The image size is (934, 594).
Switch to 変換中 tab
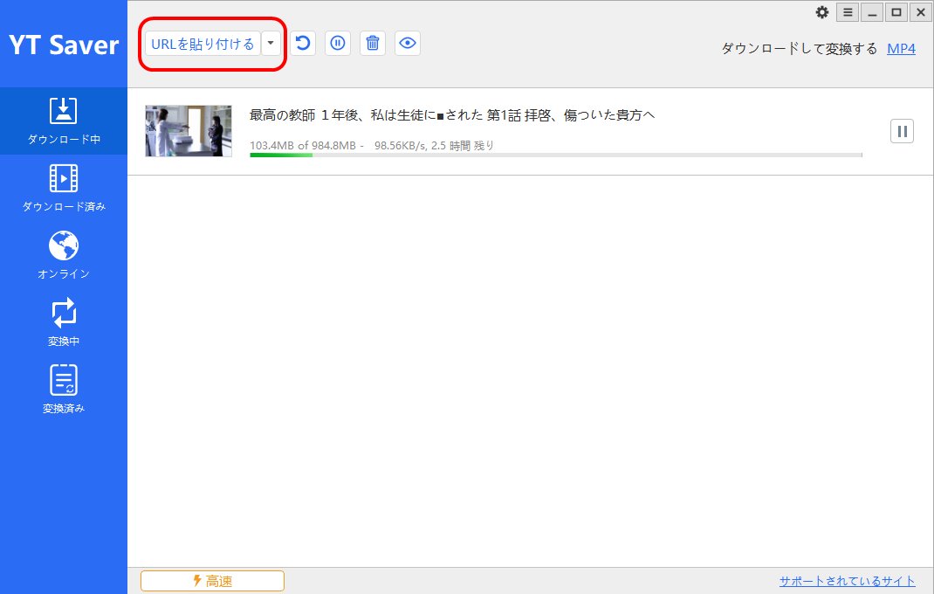[x=64, y=322]
